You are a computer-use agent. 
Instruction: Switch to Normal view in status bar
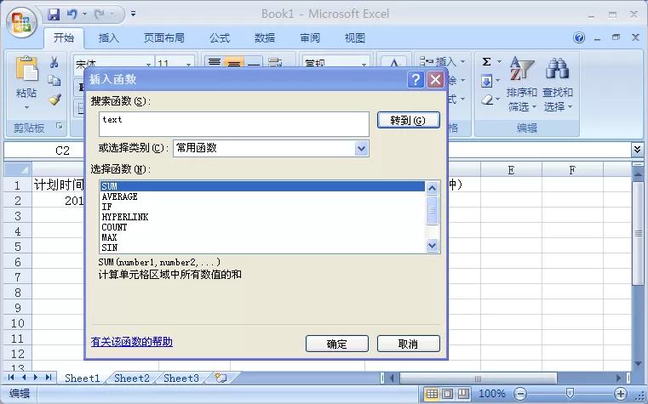[432, 394]
